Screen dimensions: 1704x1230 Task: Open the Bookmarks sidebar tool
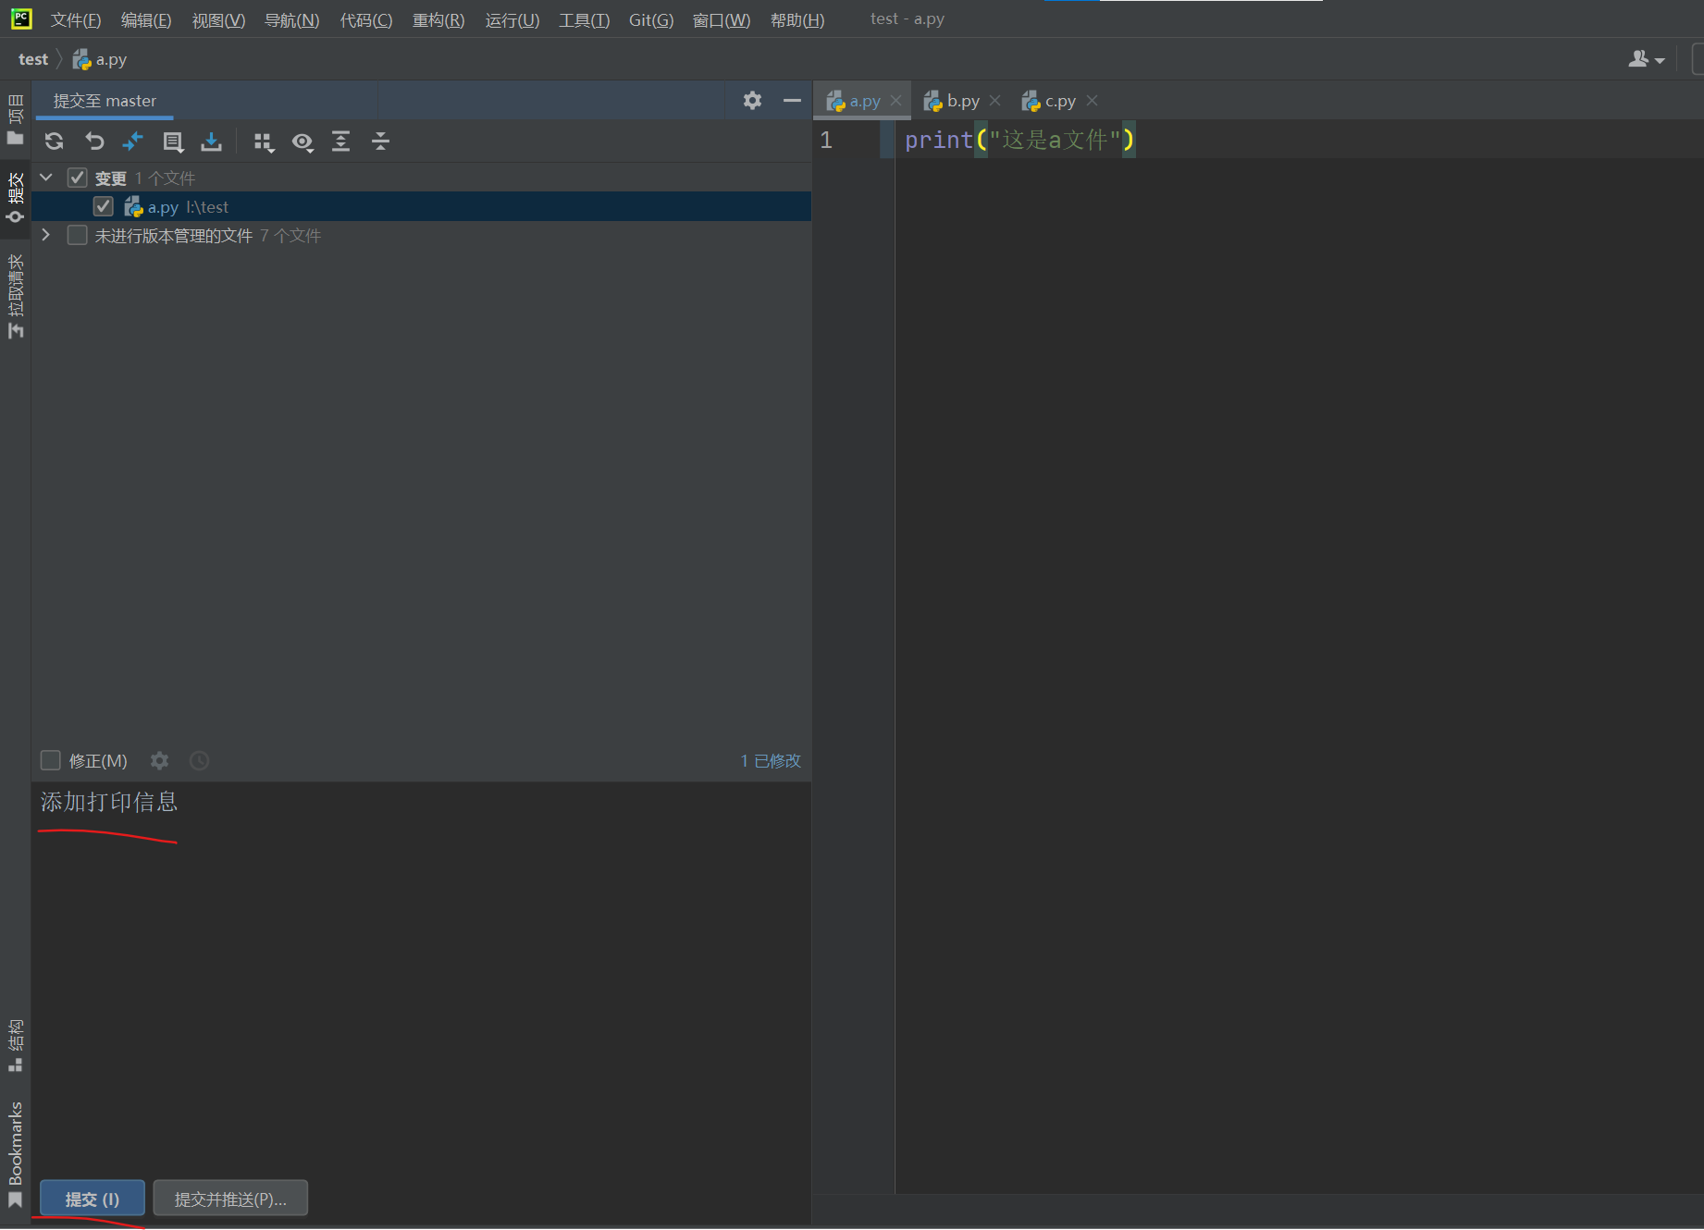coord(15,1154)
